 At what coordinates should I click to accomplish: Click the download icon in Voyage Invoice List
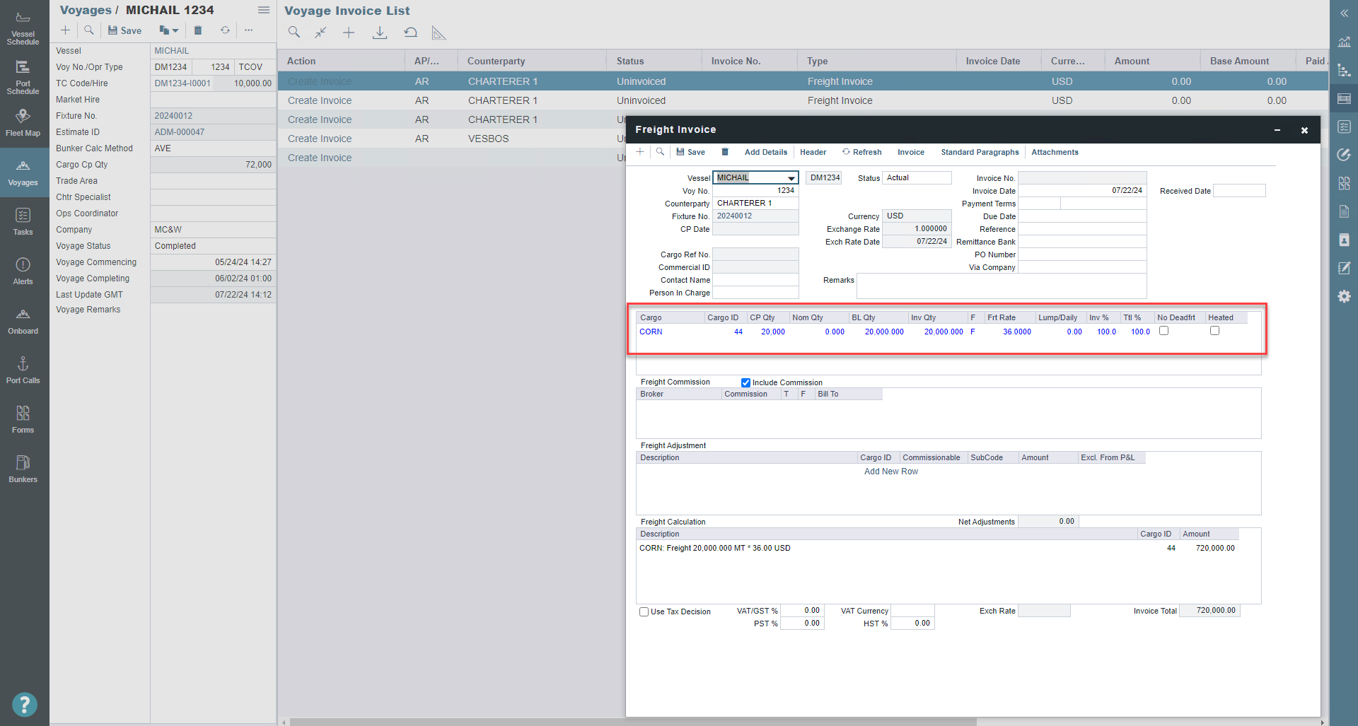tap(380, 33)
